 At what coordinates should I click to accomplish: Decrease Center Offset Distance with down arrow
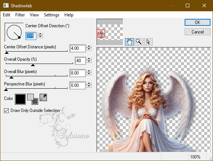click(89, 49)
